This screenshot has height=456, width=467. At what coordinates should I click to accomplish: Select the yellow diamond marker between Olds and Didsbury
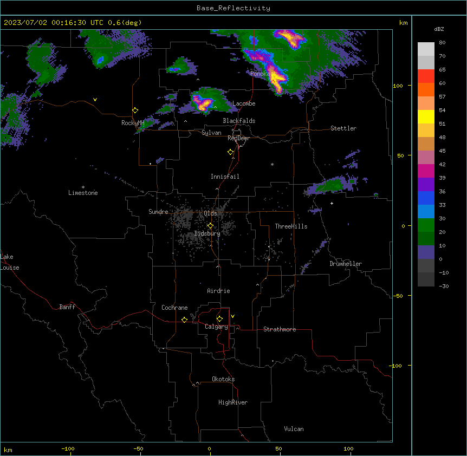(210, 226)
